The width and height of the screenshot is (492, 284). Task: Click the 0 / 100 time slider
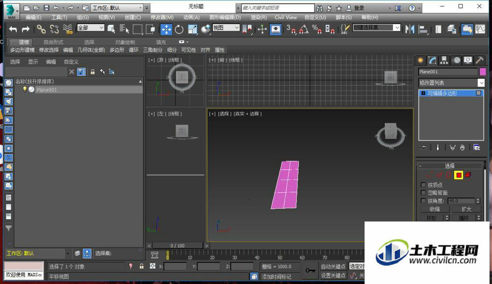pos(178,246)
